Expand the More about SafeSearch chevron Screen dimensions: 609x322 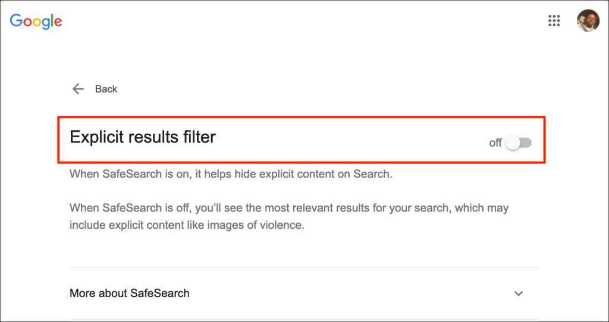click(519, 293)
